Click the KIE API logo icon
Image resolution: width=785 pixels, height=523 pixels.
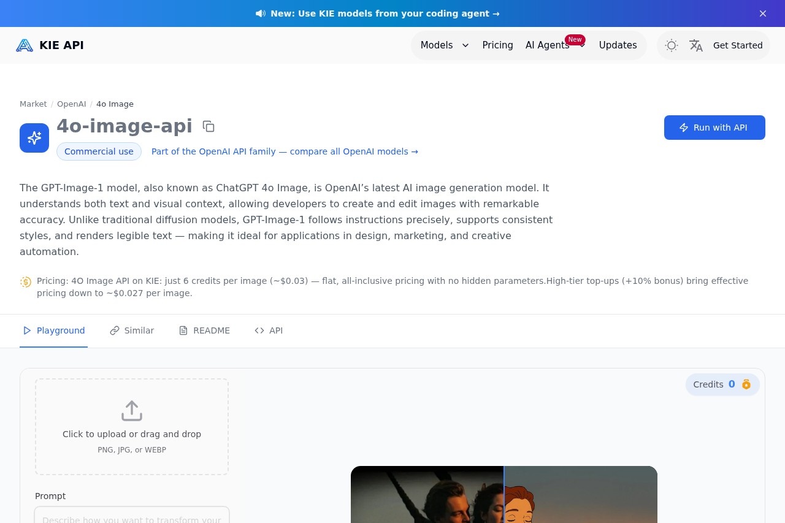tap(25, 45)
